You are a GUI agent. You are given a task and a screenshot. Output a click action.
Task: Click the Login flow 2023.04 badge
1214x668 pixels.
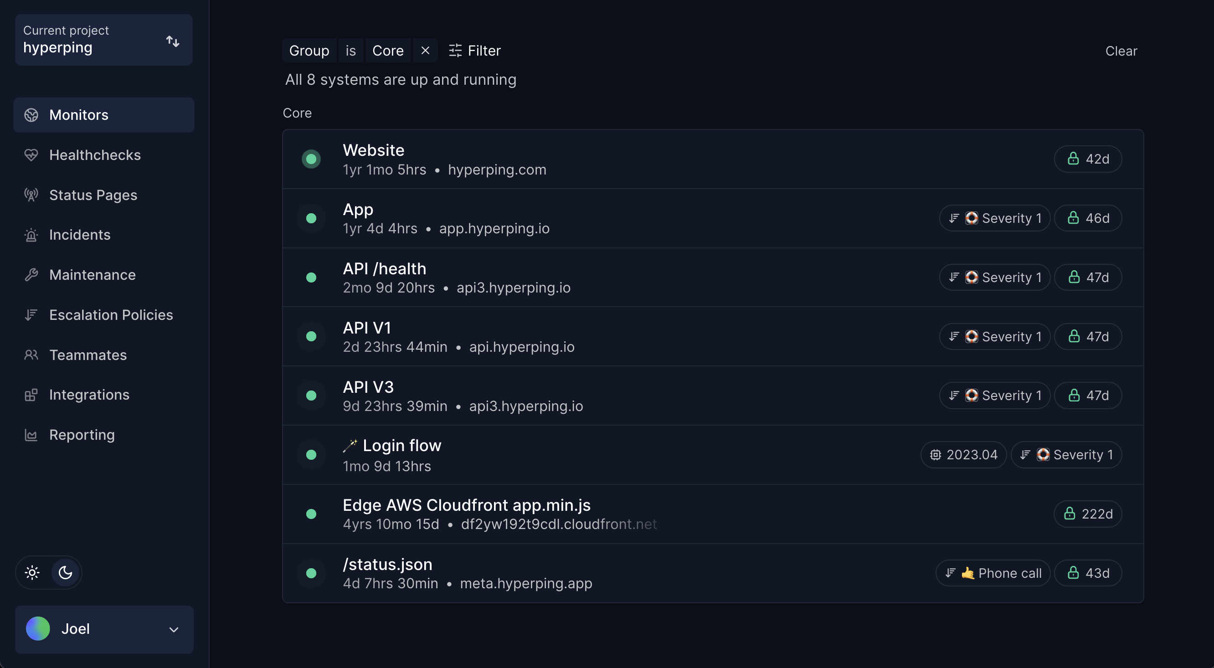tap(963, 455)
